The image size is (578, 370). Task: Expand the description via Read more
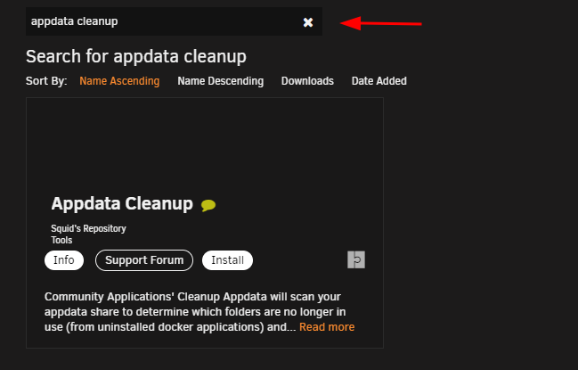(327, 327)
